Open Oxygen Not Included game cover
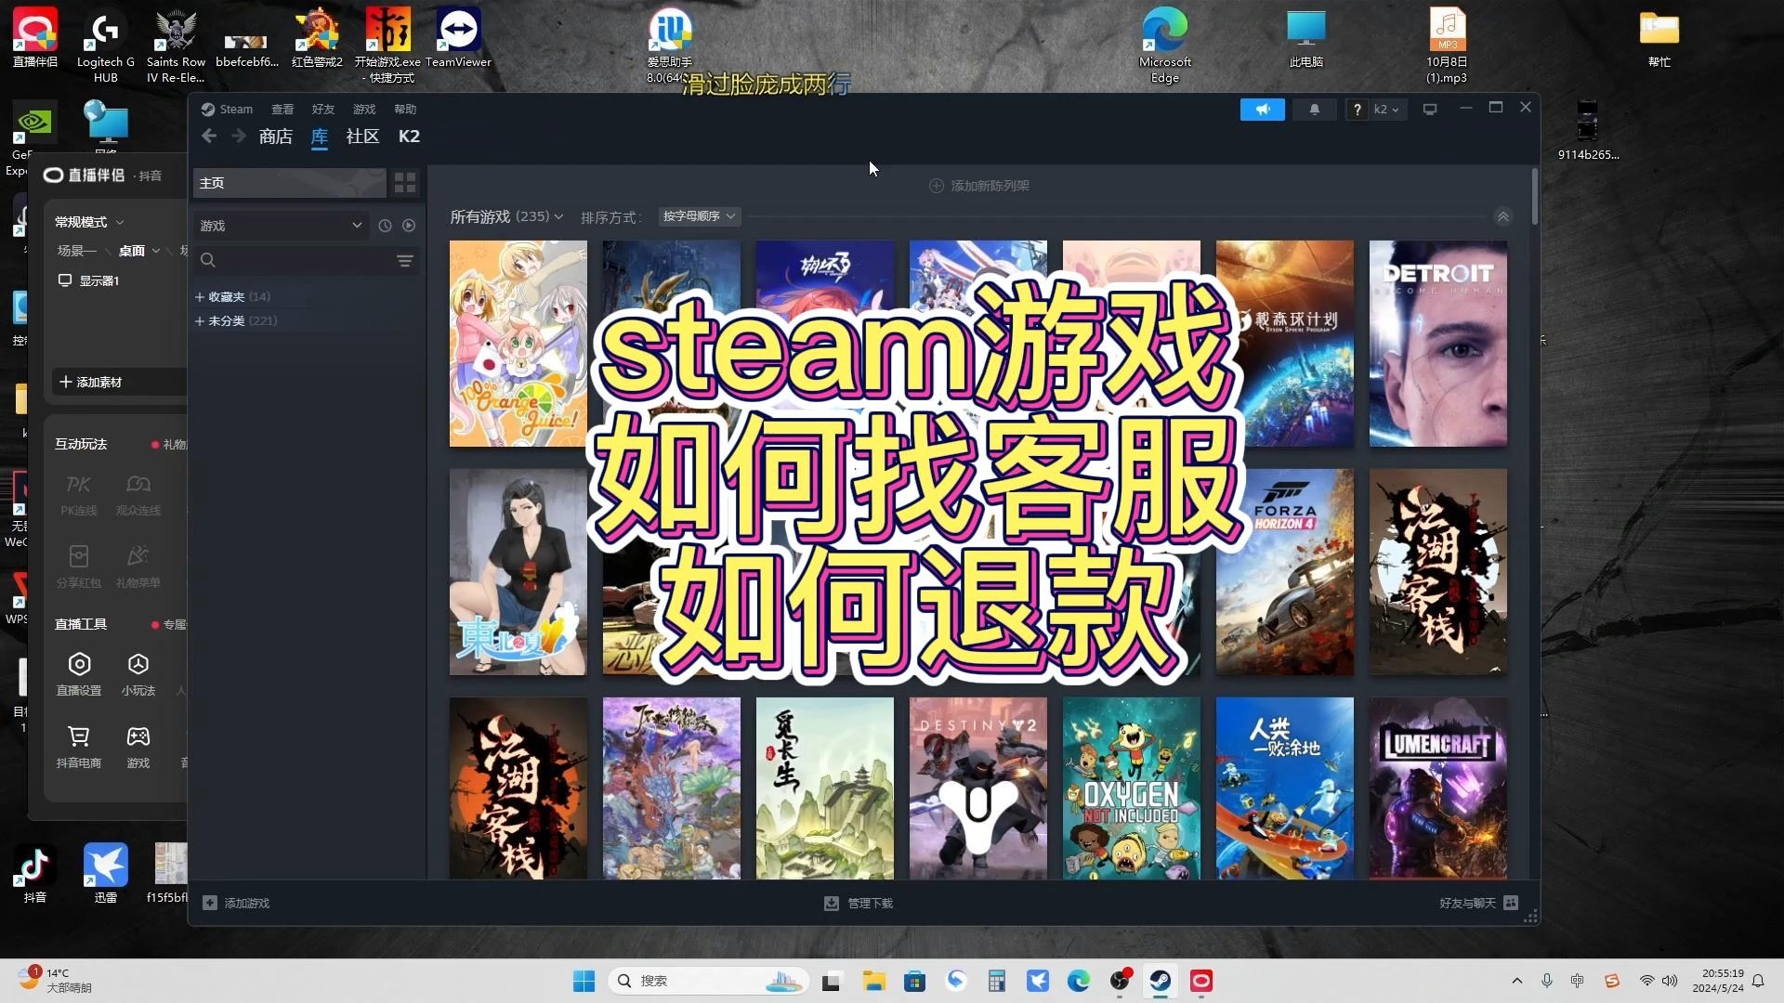This screenshot has width=1784, height=1003. click(x=1132, y=788)
